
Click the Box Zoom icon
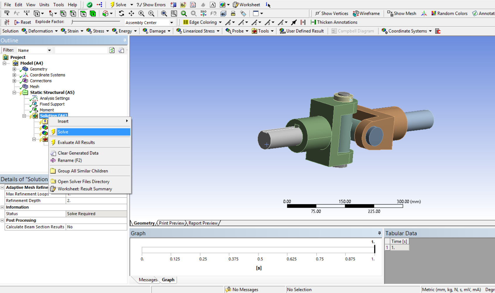(x=151, y=13)
